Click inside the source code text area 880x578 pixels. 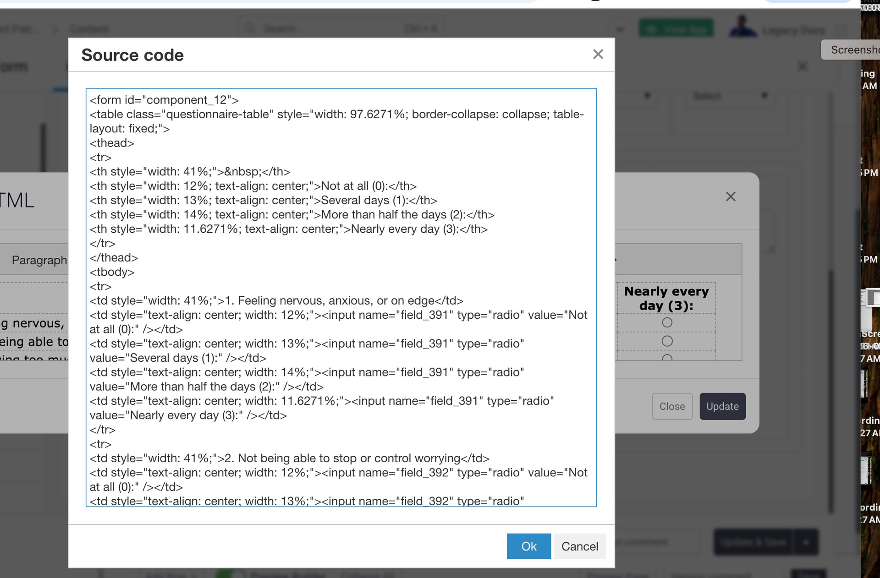pyautogui.click(x=341, y=298)
